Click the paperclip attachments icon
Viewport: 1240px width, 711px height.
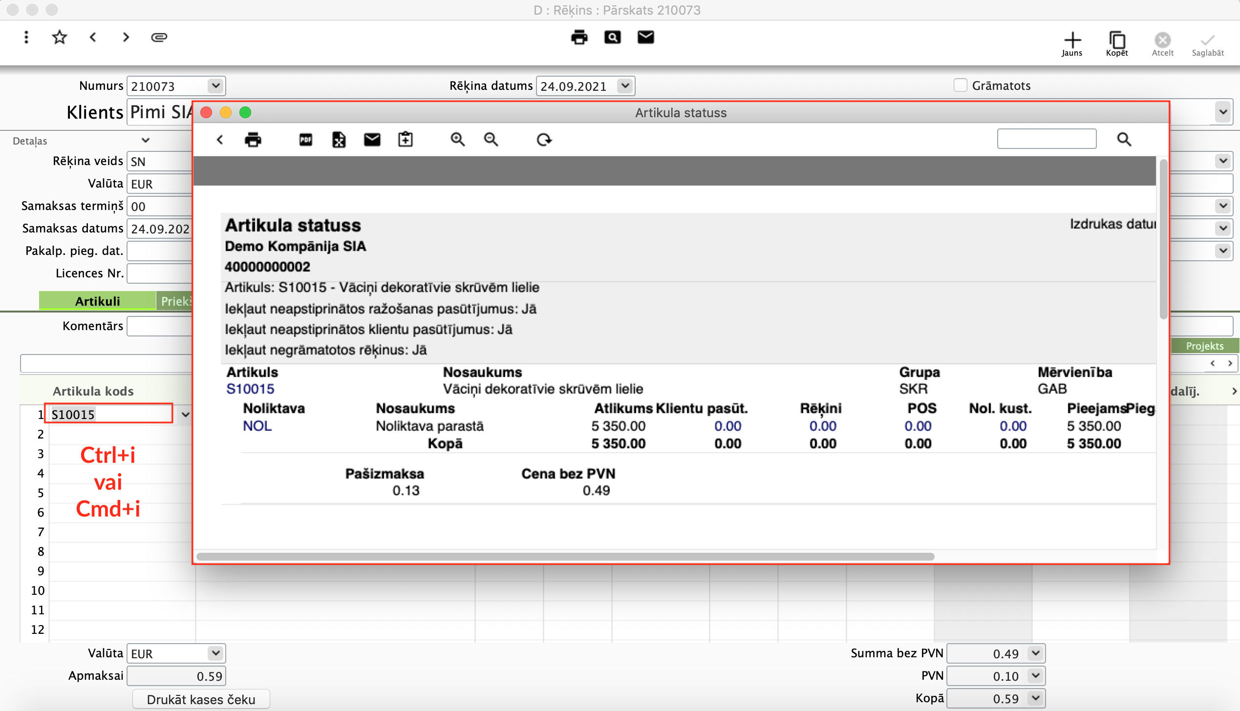[x=159, y=37]
